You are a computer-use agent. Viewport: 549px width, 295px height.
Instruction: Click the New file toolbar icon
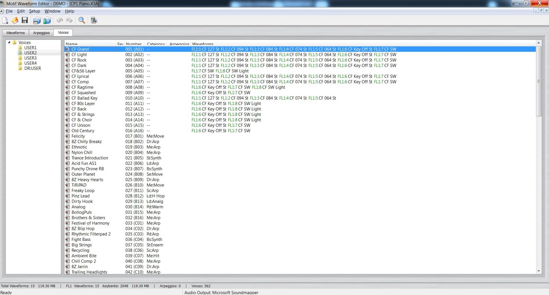click(x=5, y=20)
